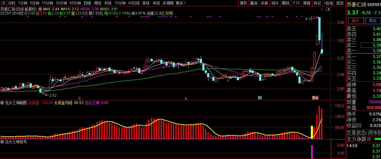
Task: Expand the 龙头之神副图 indicator dropdown
Action: (x=2, y=103)
